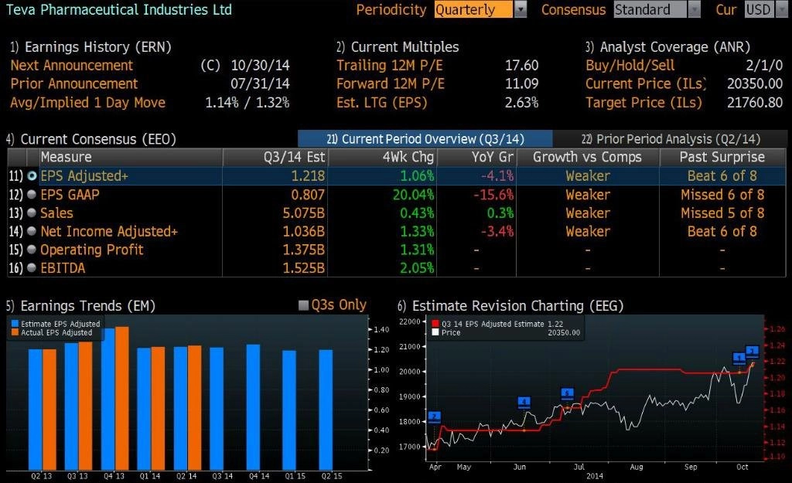Click the orange Actual EPS Adjusted legend swatch
792x483 pixels.
(15, 332)
